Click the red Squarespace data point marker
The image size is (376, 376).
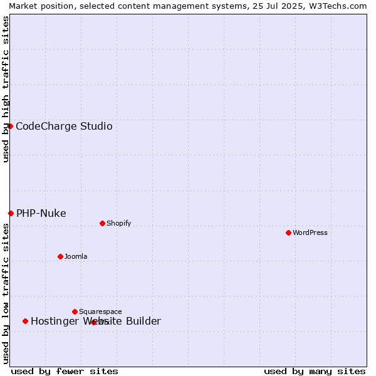click(75, 311)
